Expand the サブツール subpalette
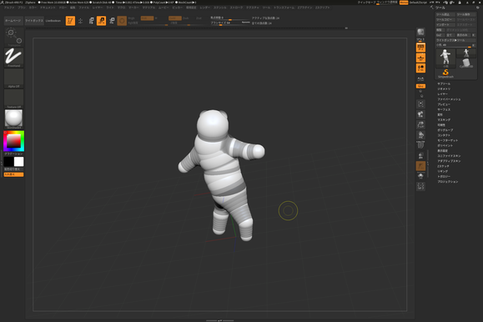 (x=444, y=83)
